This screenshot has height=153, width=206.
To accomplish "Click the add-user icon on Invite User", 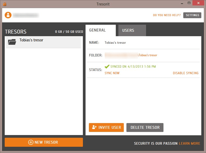I will pos(94,127).
